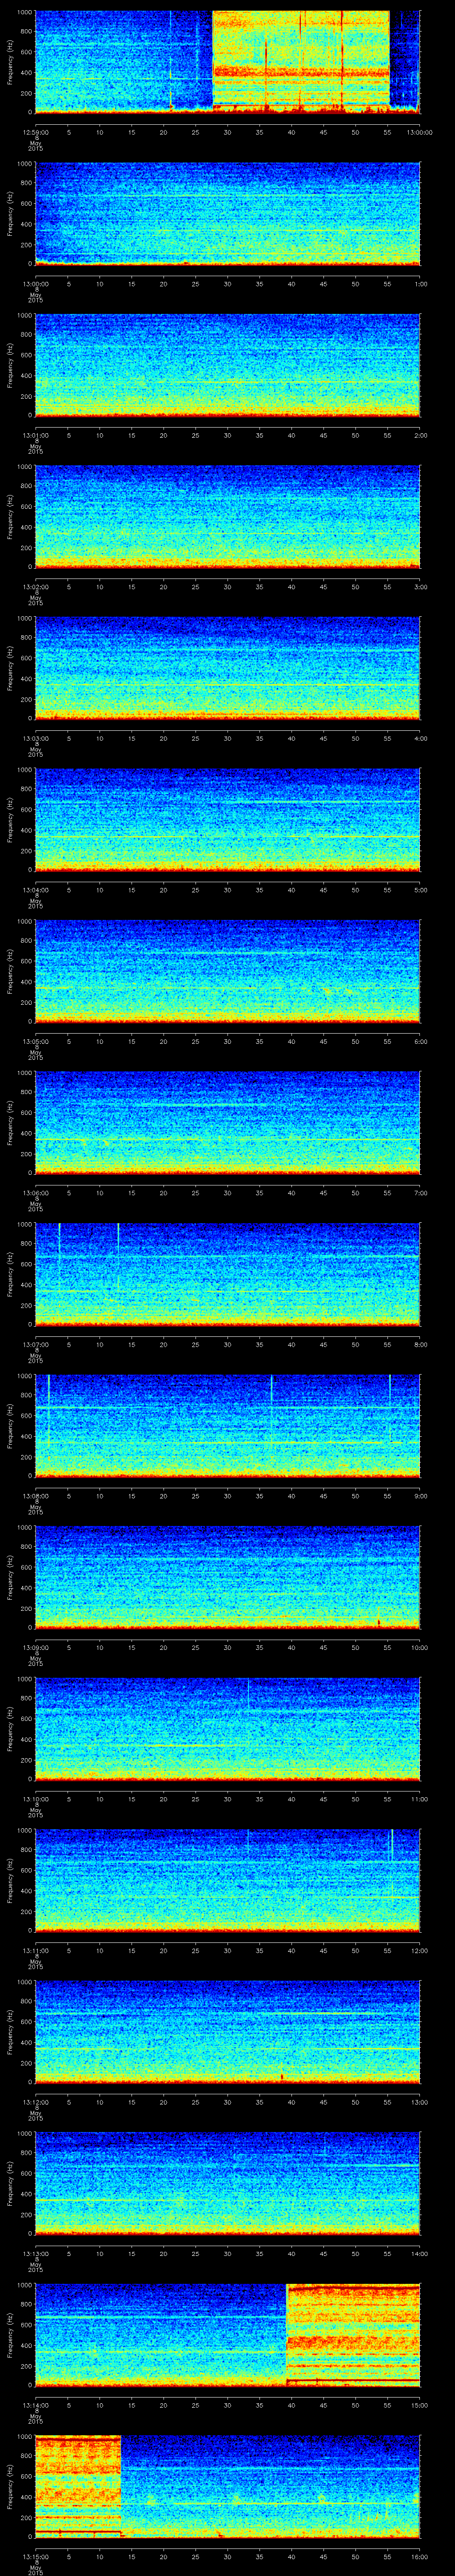The width and height of the screenshot is (455, 2576).
Task: Click the vertical spike in the 13:07:00 spectrogram
Action: point(118,1255)
